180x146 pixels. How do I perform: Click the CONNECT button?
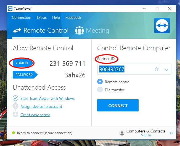tap(118, 105)
